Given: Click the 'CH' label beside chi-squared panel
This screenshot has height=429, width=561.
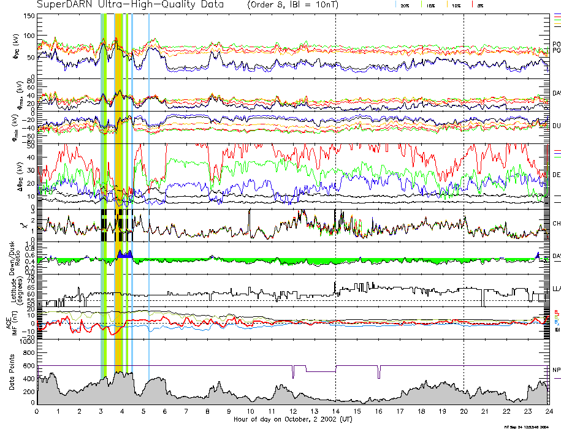Looking at the screenshot, I should point(556,224).
